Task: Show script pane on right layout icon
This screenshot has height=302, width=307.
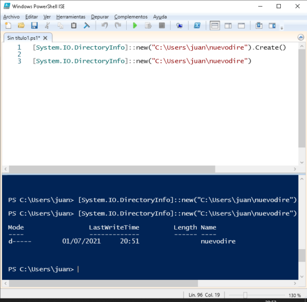Action: (228, 26)
